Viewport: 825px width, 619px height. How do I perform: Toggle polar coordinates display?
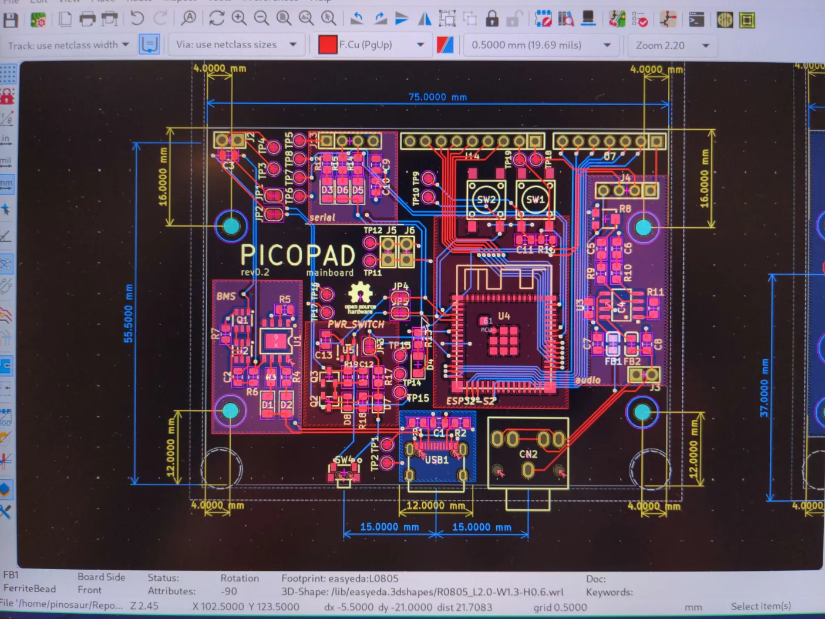tap(6, 118)
